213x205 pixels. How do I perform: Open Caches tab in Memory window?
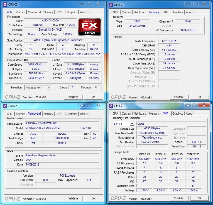(x=126, y=12)
